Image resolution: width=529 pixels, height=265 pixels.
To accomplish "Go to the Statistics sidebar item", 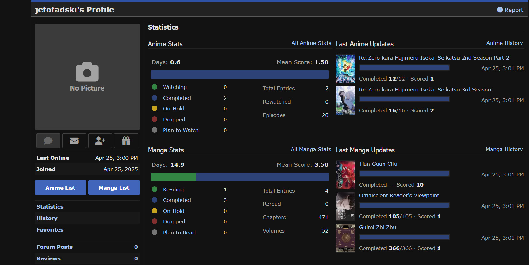I will (x=50, y=207).
